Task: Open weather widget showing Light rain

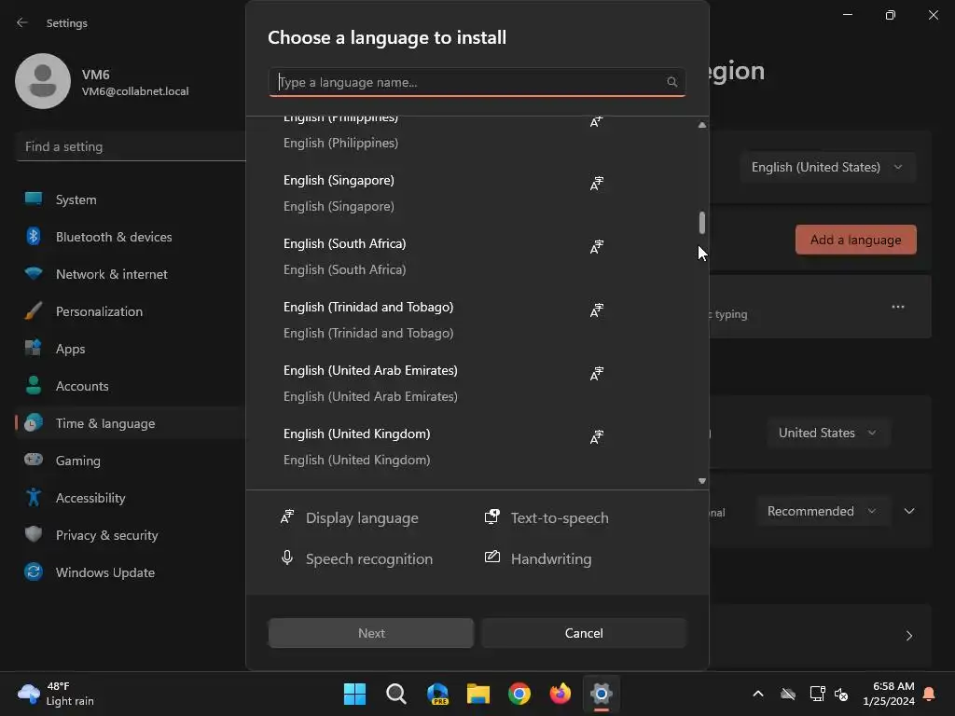Action: tap(56, 694)
